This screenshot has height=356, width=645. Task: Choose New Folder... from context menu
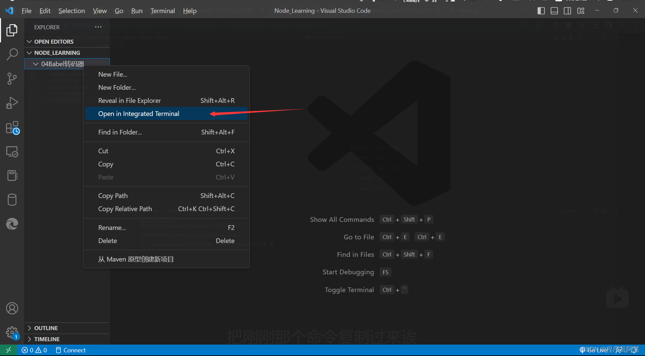click(x=166, y=87)
